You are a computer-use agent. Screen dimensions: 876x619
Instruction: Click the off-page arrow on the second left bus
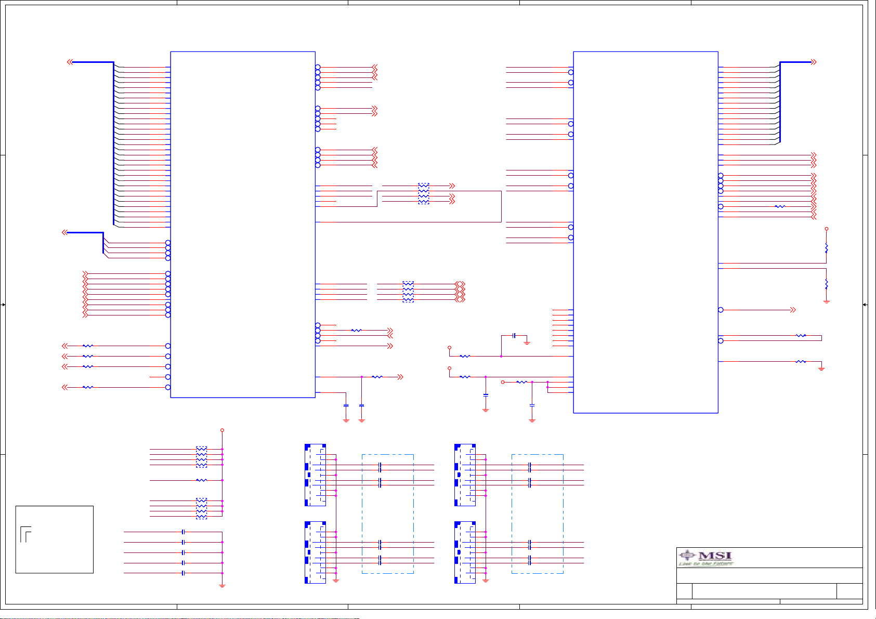[x=64, y=232]
